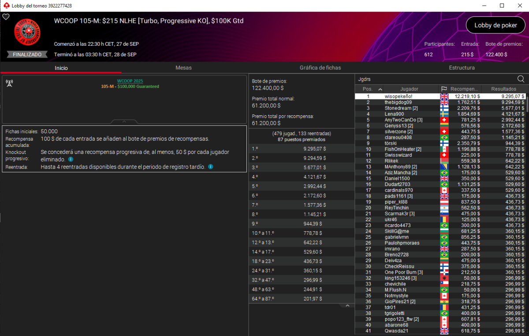Viewport: 529px width, 336px height.
Task: Select player row Scarmak3r [3]
Action: pos(440,214)
